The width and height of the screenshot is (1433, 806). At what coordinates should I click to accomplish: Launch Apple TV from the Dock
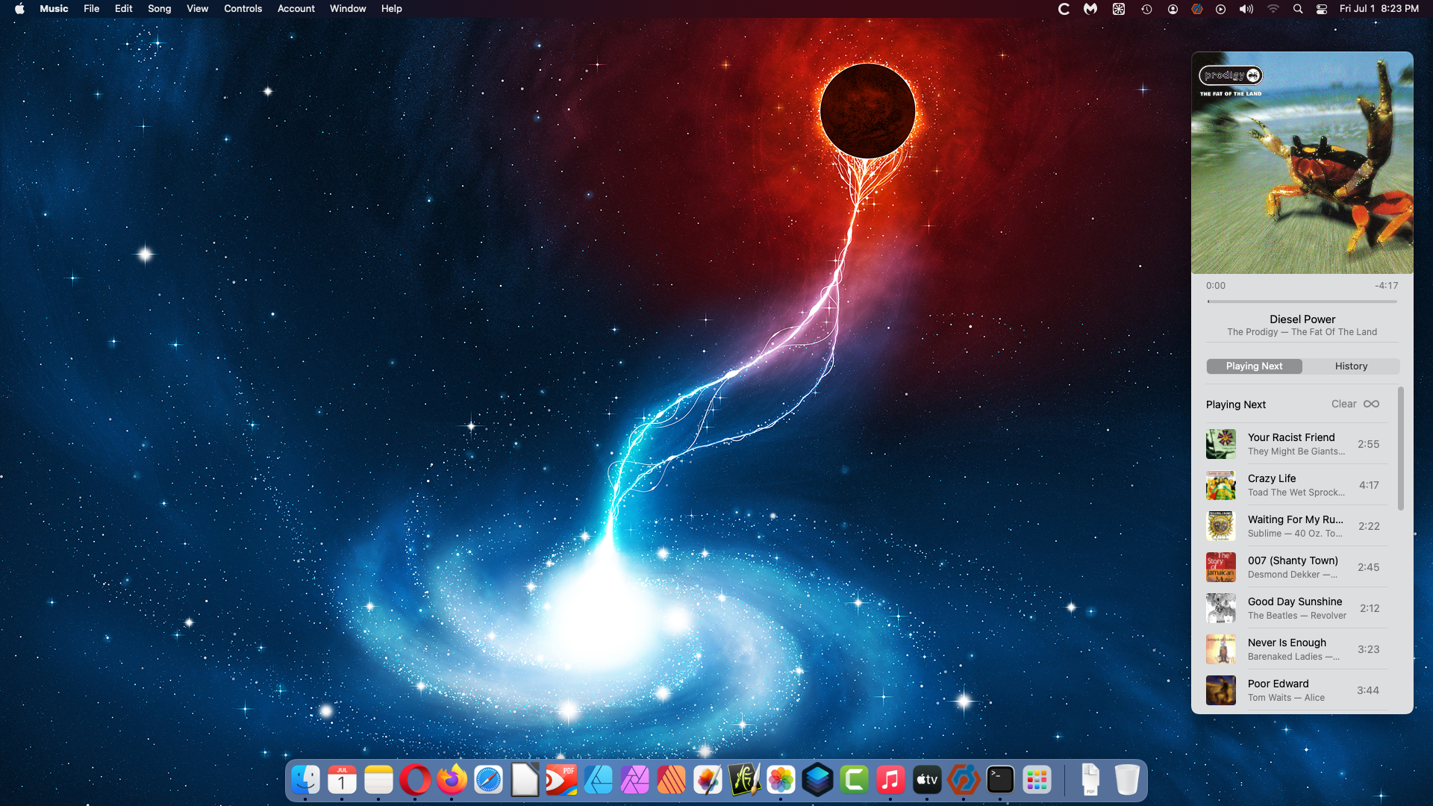[x=926, y=781]
